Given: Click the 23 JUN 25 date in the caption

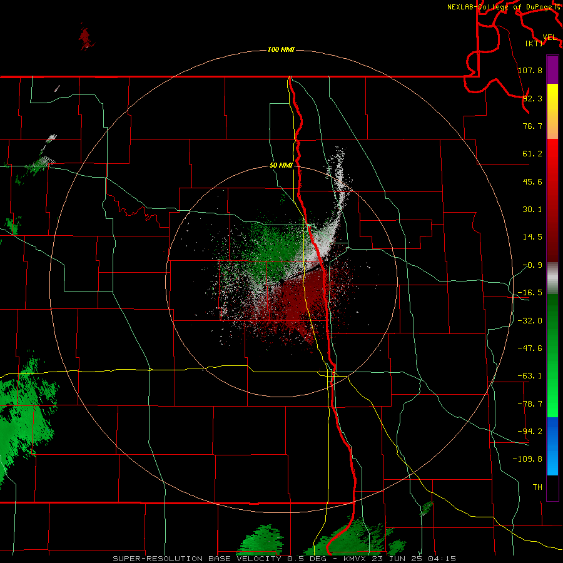Looking at the screenshot, I should tap(397, 559).
